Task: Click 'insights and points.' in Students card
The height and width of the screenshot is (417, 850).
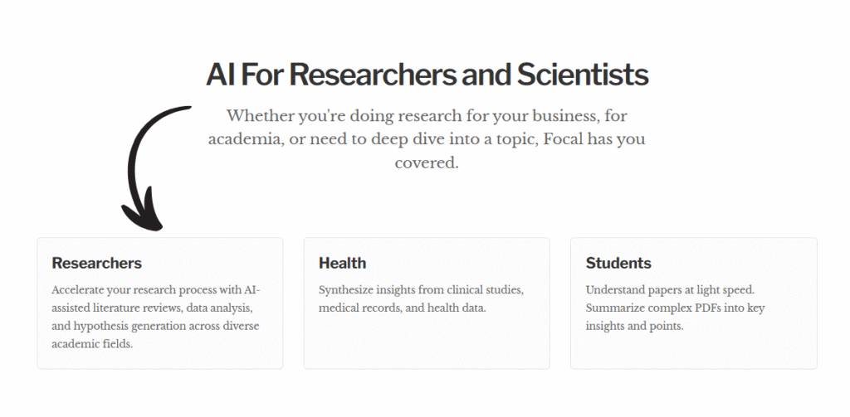Action: click(633, 326)
